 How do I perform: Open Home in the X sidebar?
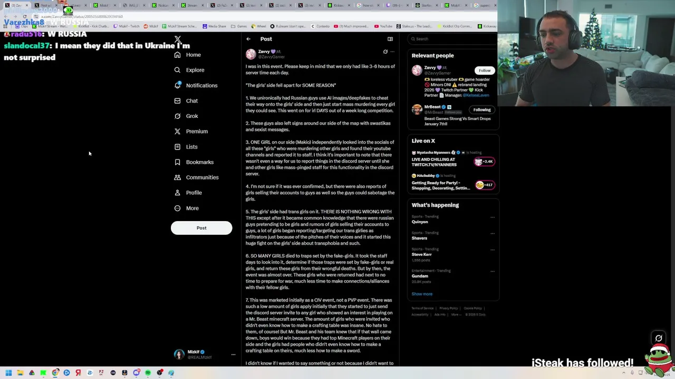(x=188, y=55)
